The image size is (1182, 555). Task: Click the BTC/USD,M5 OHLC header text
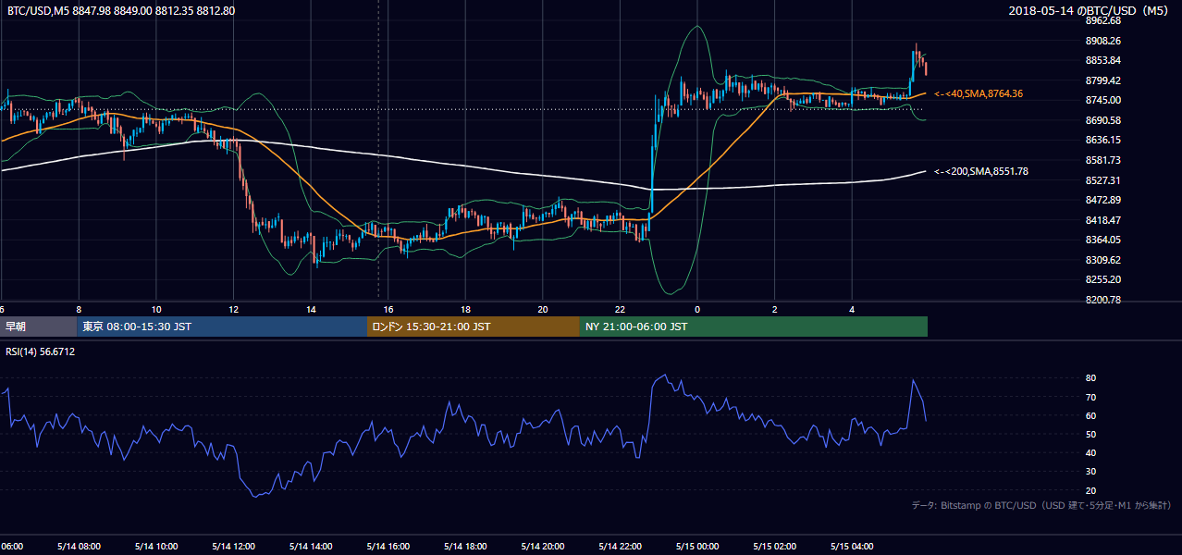pos(120,10)
